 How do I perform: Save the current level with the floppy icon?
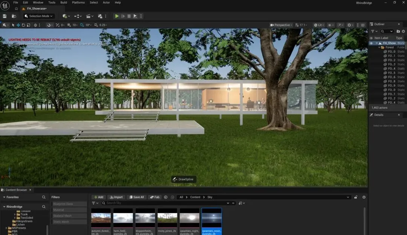(5, 16)
